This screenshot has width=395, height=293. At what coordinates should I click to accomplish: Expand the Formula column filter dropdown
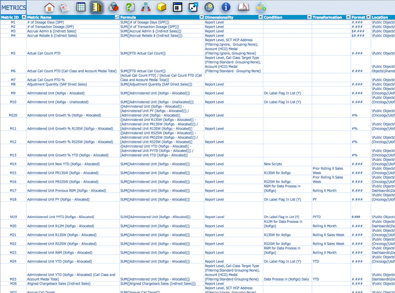202,17
